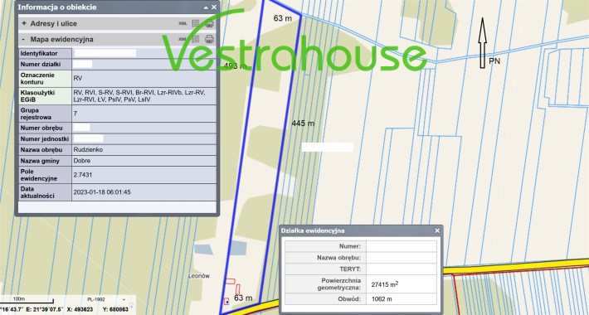Export Adresy i ulice as XML
Image resolution: width=589 pixels, height=315 pixels.
point(183,23)
